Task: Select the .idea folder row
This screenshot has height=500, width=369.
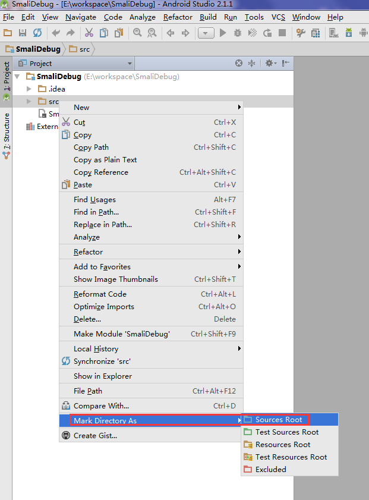Action: point(153,89)
